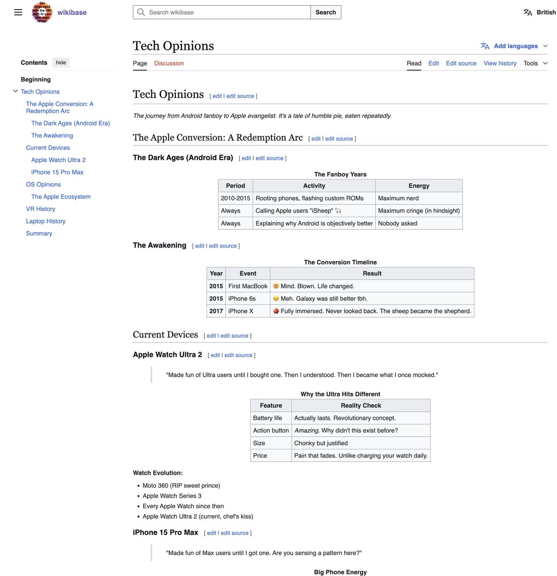
Task: Click edit next to iPhone 15 Pro Max heading
Action: (211, 533)
